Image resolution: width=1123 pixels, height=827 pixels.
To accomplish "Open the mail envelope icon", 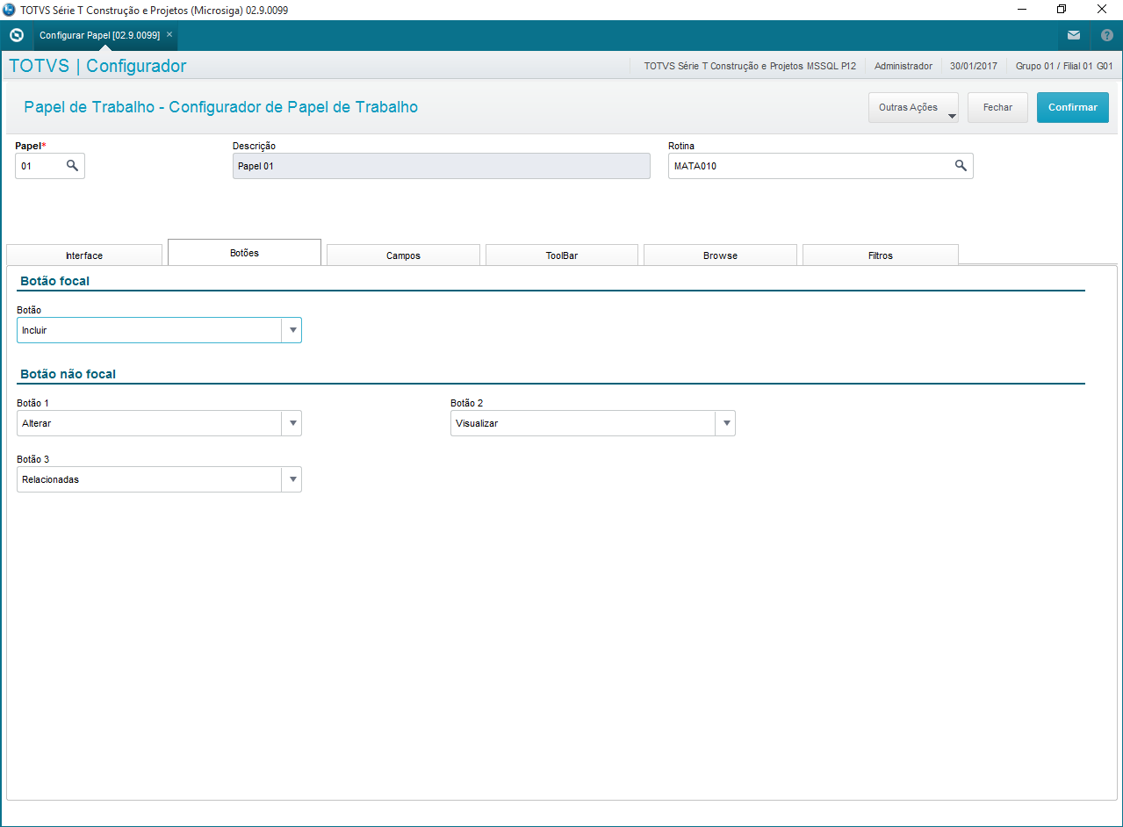I will pyautogui.click(x=1074, y=35).
